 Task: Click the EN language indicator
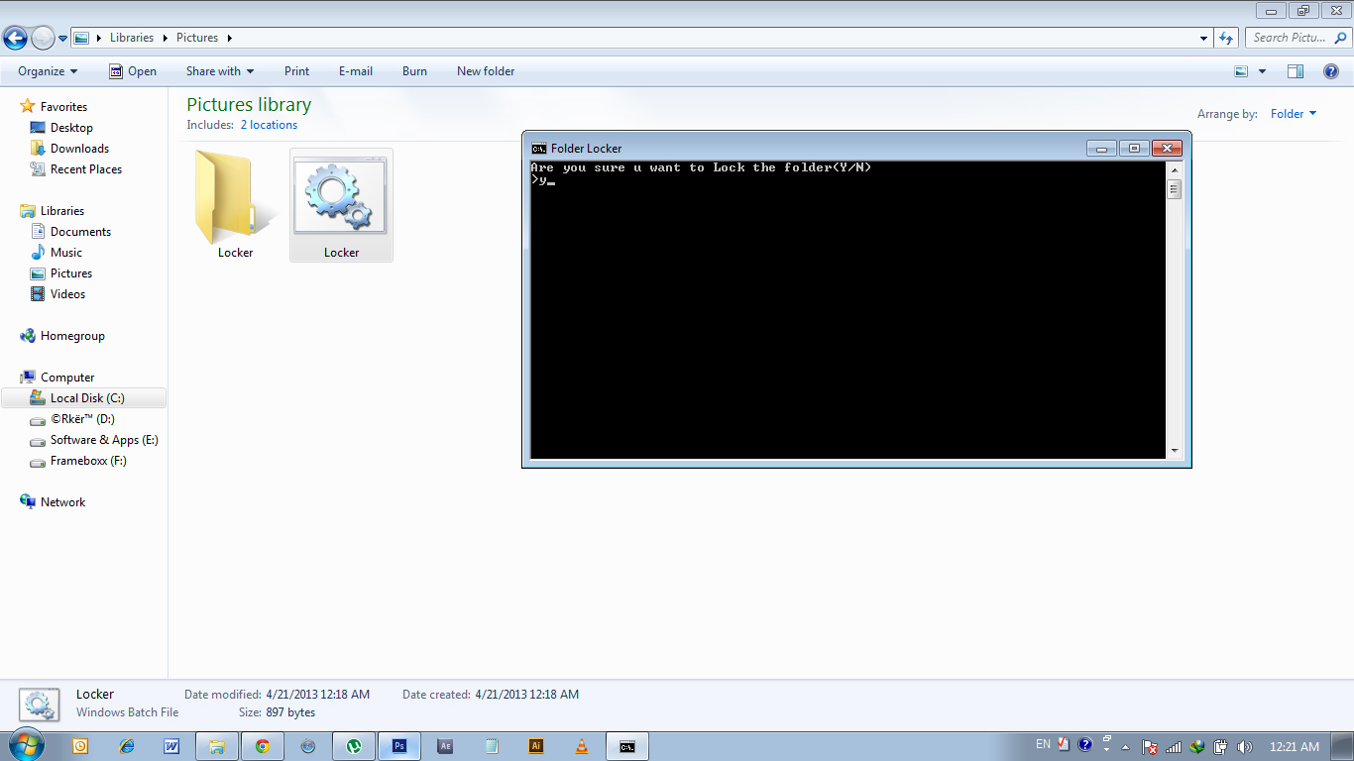tap(1043, 744)
